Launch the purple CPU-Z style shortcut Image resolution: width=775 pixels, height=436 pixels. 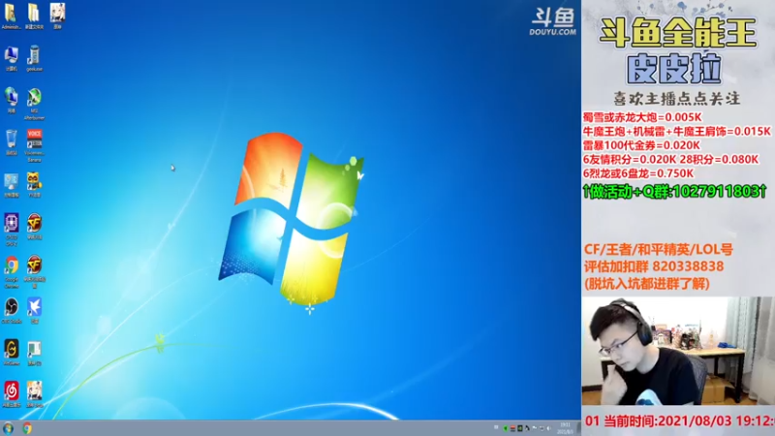11,230
